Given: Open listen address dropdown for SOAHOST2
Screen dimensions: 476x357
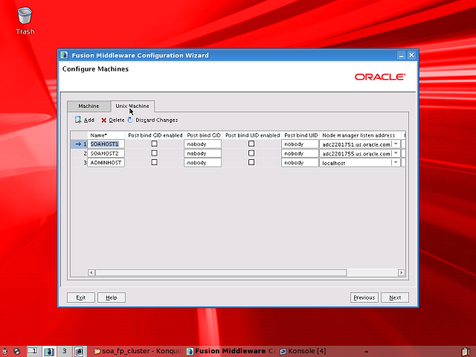Looking at the screenshot, I should point(396,153).
